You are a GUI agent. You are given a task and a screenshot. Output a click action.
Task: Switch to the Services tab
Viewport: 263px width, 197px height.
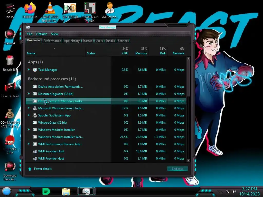pos(123,41)
